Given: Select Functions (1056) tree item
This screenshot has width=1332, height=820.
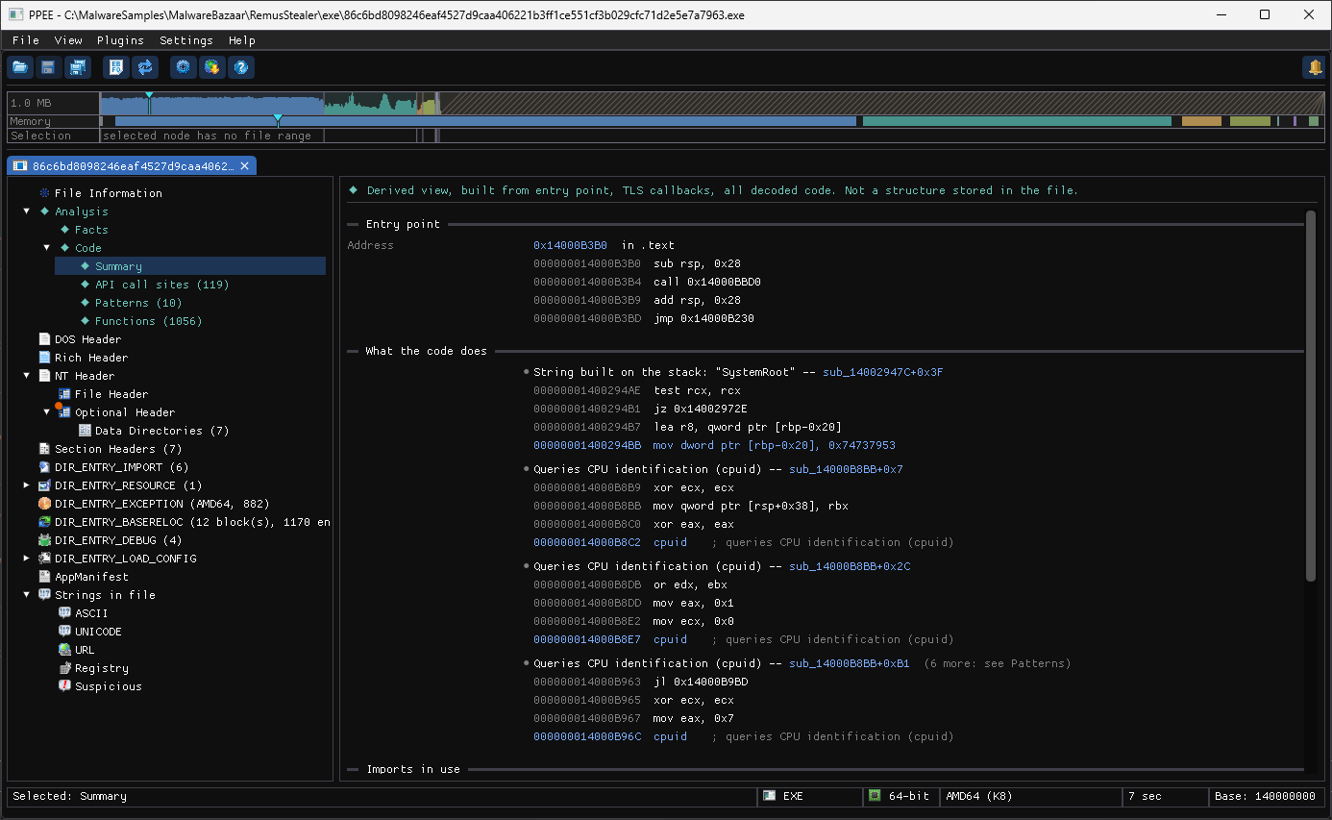Looking at the screenshot, I should (x=148, y=321).
